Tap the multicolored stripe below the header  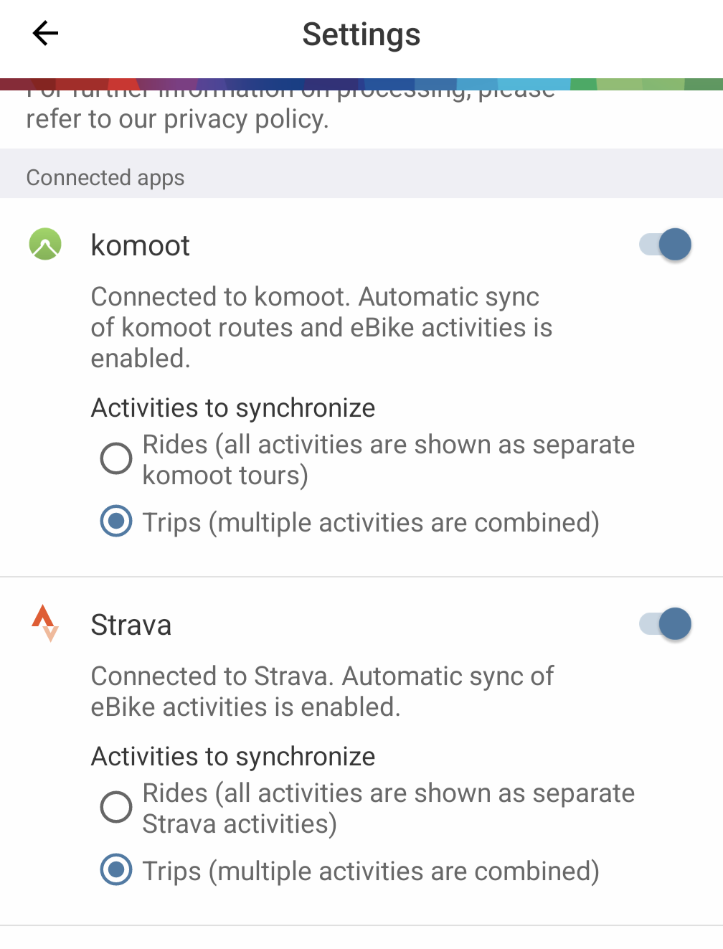(x=361, y=84)
